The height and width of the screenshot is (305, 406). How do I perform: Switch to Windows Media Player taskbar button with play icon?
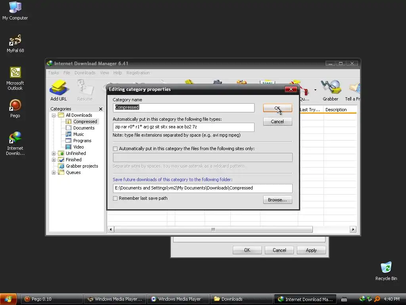178,299
